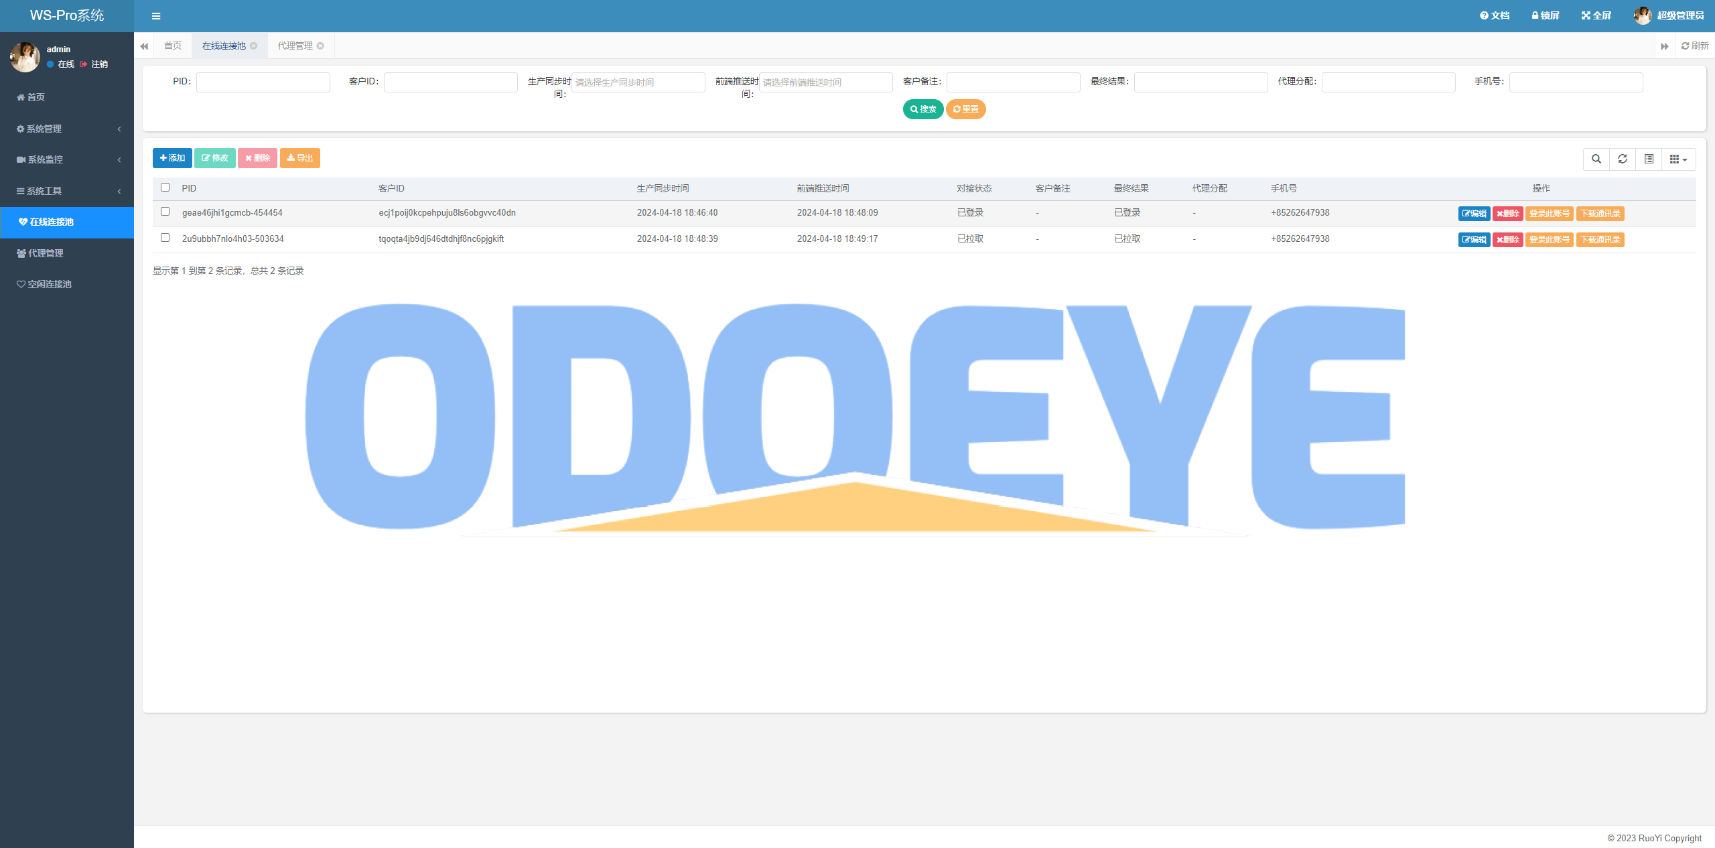Enter 全屏 fullscreen mode
The width and height of the screenshot is (1715, 848).
pyautogui.click(x=1596, y=15)
